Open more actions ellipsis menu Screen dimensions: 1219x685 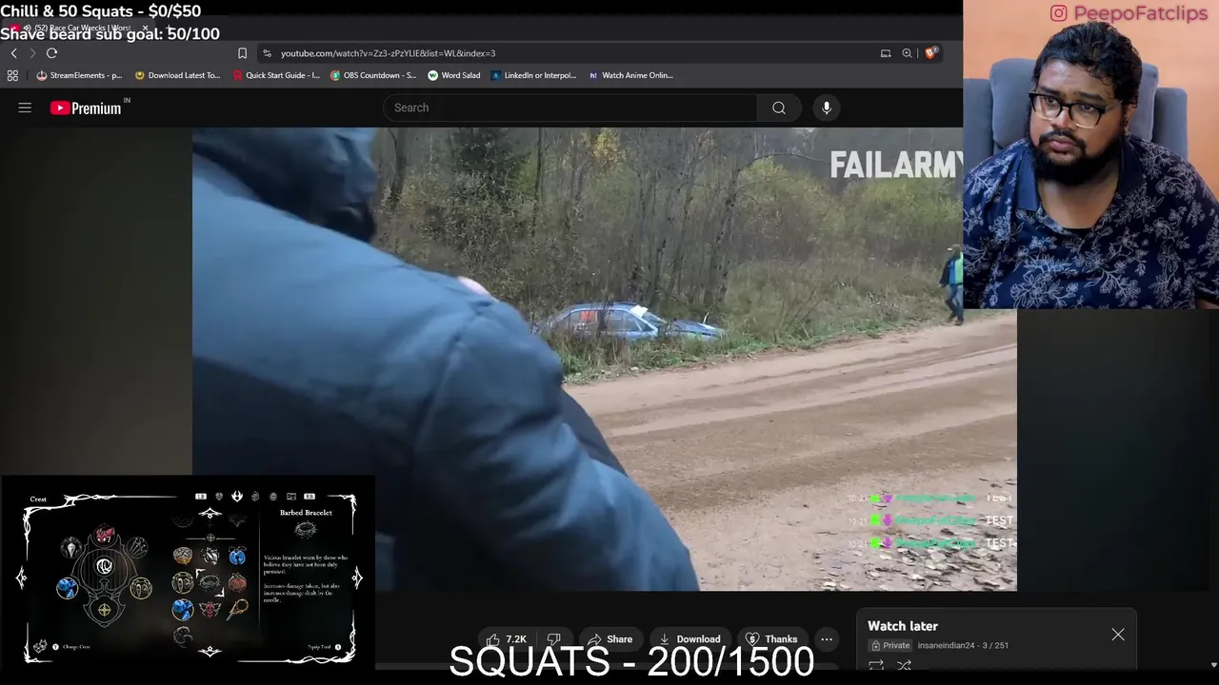(x=827, y=639)
